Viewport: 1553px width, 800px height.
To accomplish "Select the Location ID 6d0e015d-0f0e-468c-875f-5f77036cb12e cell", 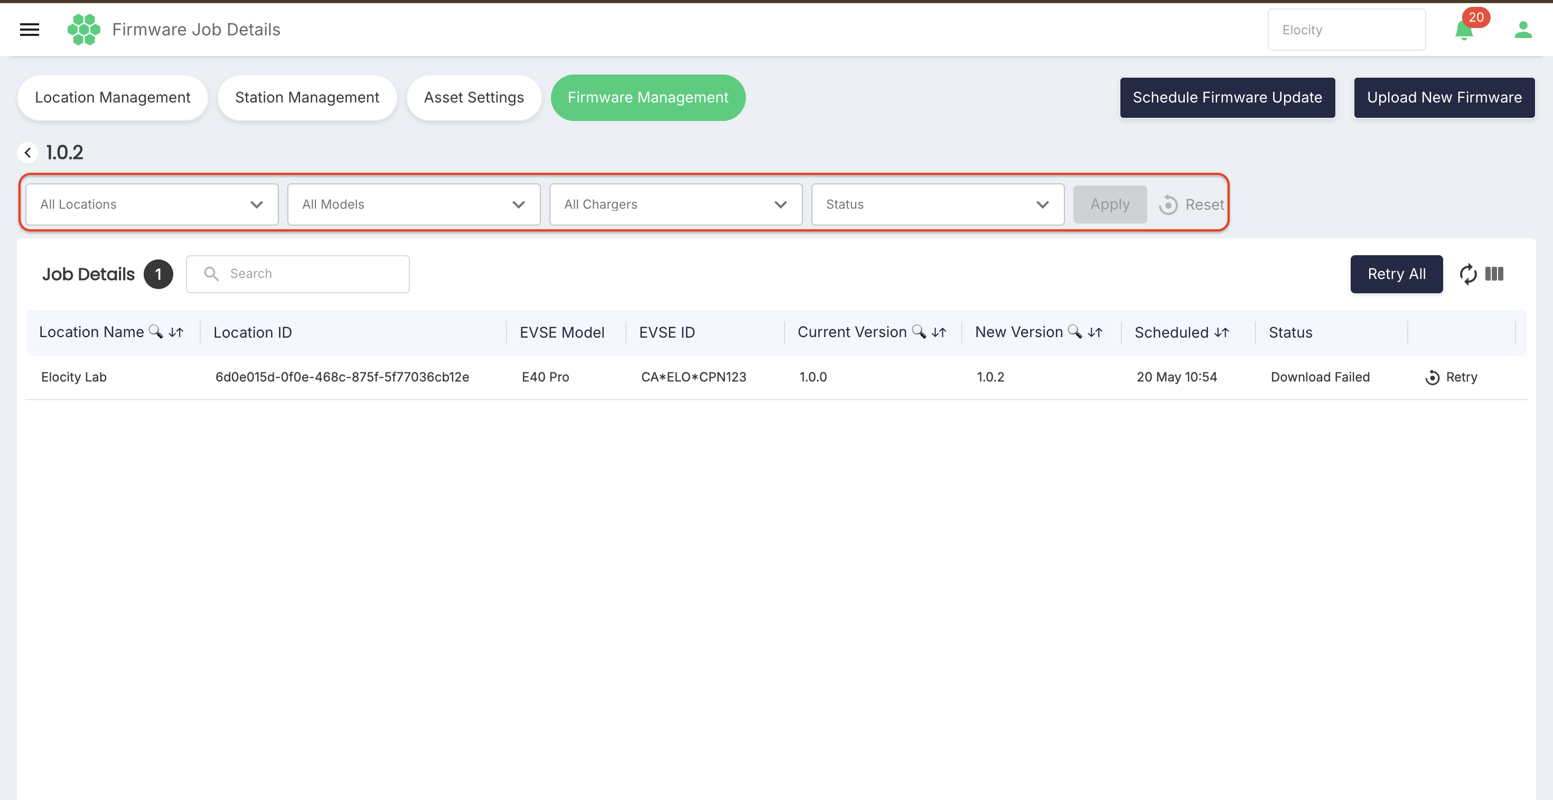I will click(342, 377).
